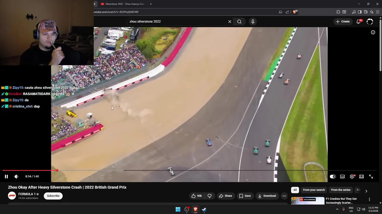Click the Share button
The width and height of the screenshot is (382, 214).
point(225,196)
